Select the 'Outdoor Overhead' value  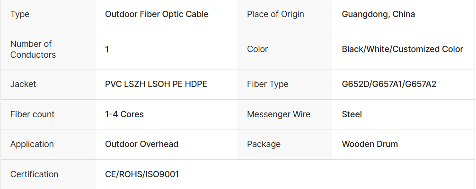tap(141, 144)
